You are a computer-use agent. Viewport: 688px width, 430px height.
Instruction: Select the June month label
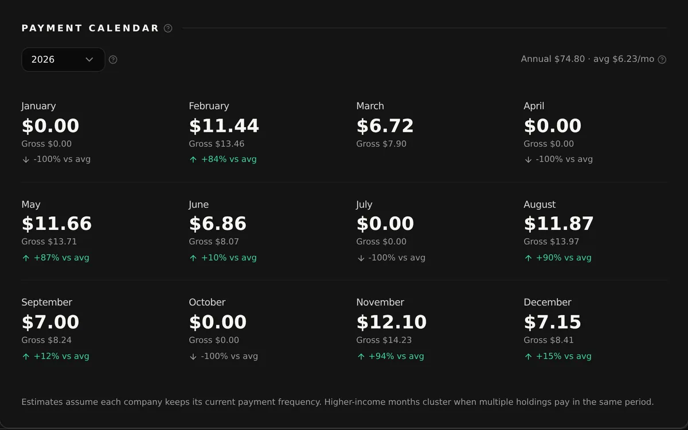pos(198,205)
